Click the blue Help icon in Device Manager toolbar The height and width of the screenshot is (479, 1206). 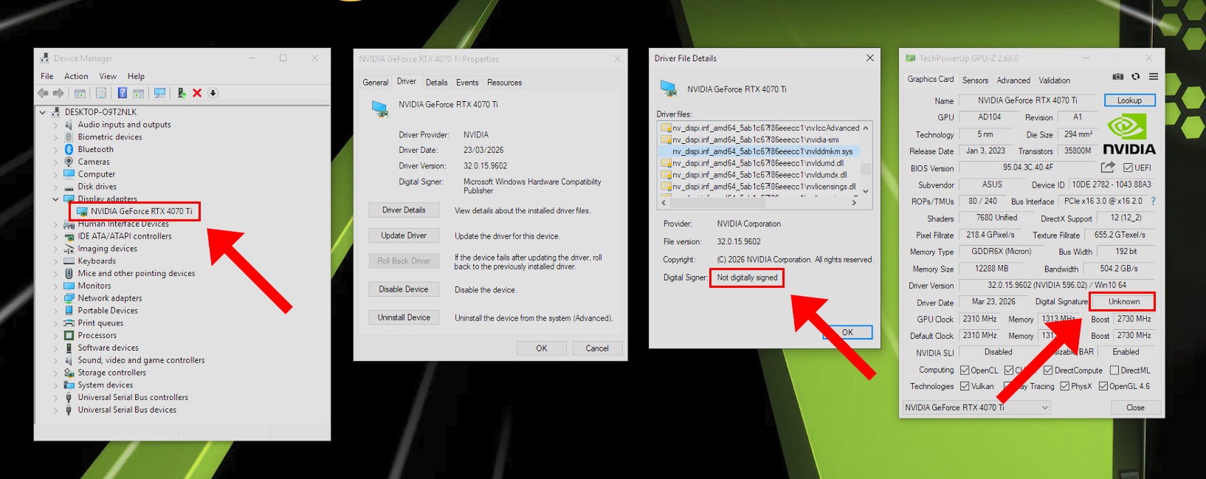(123, 93)
